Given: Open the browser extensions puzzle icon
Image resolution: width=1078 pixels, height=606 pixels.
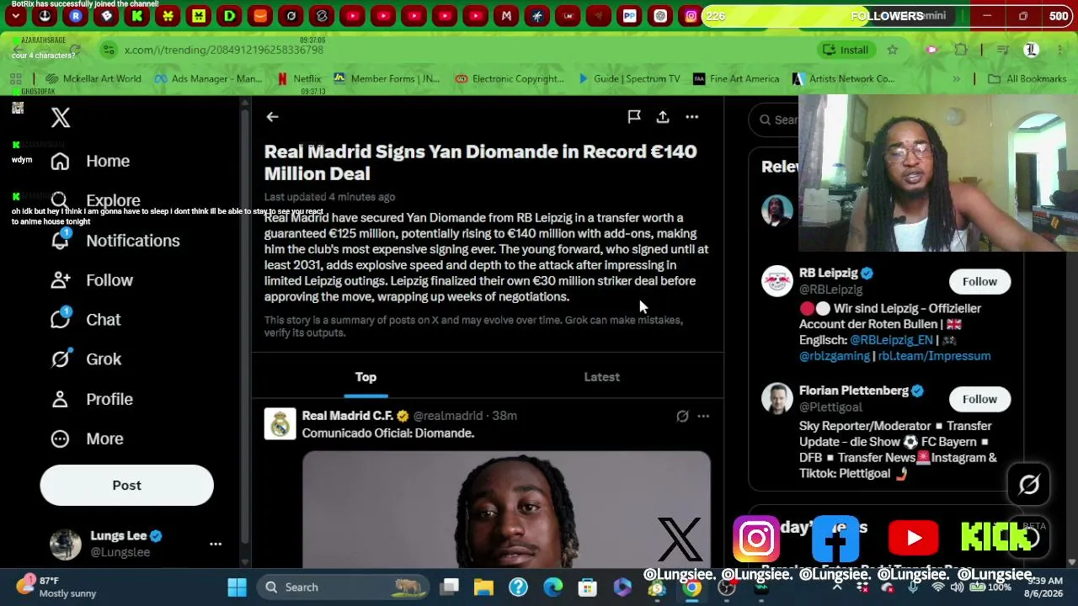Looking at the screenshot, I should click(961, 50).
